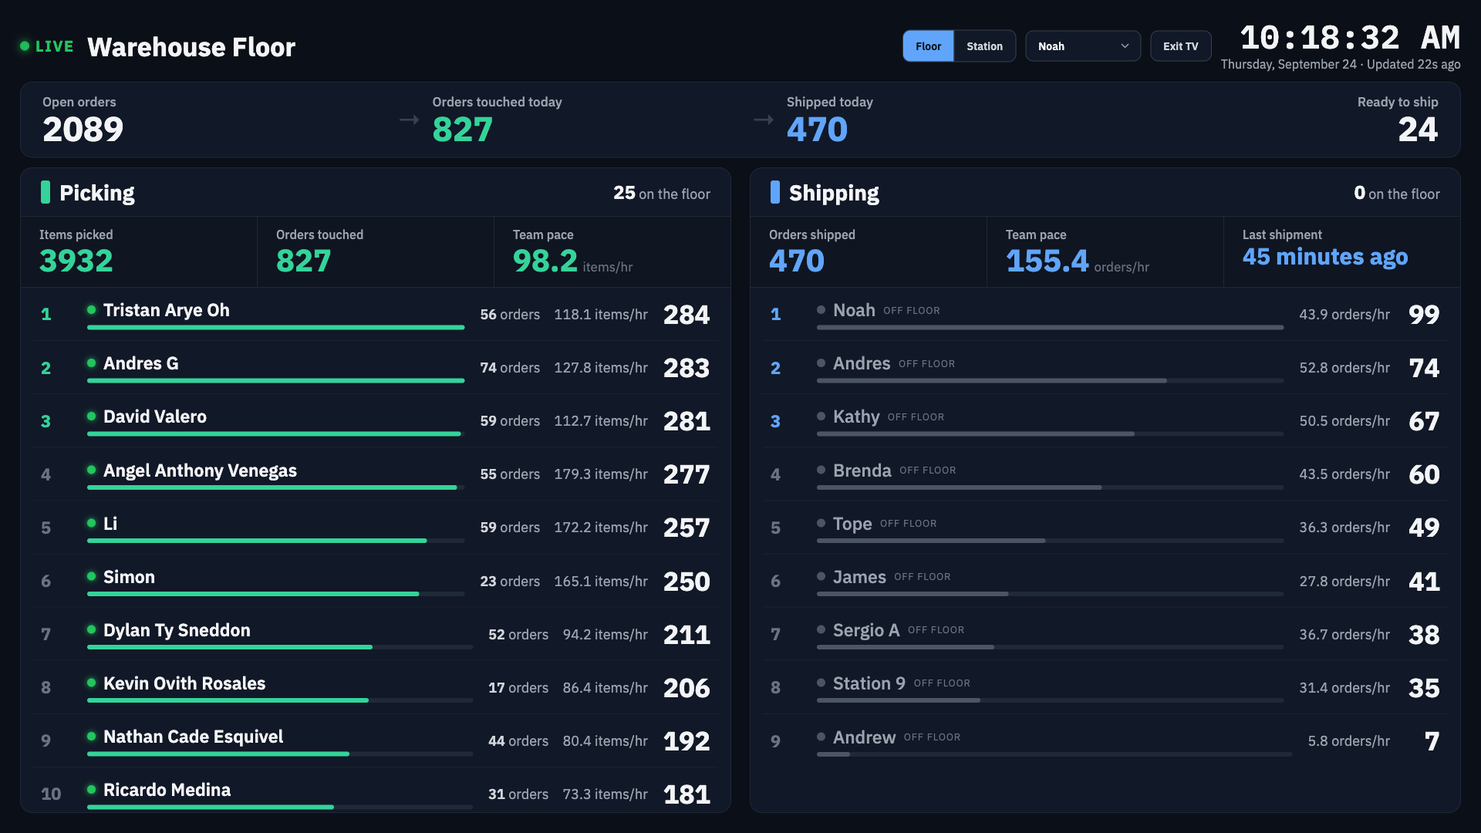Viewport: 1481px width, 833px height.
Task: Click the shipping Team pace 155.4 value
Action: [1047, 261]
